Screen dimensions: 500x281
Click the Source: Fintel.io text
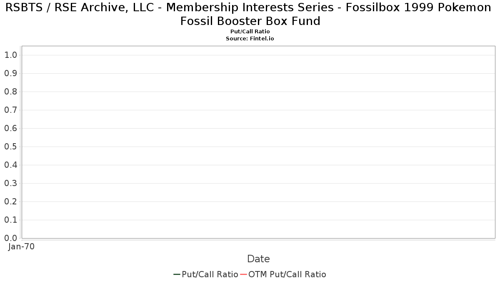click(250, 38)
